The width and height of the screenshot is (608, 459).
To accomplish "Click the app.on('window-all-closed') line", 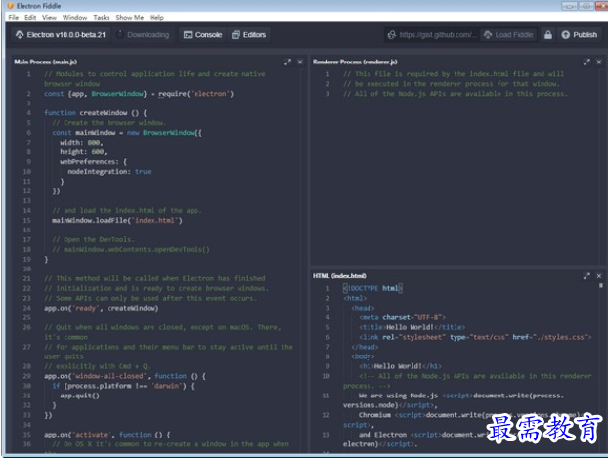I will coord(125,376).
